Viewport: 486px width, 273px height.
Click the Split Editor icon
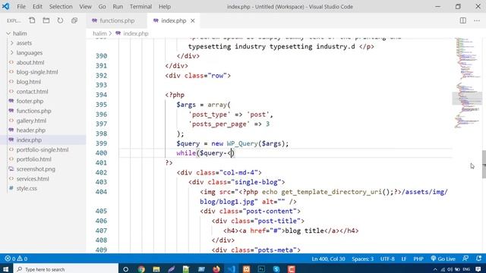click(462, 20)
